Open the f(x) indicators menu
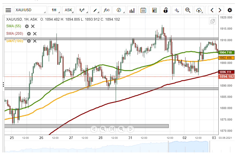 [107, 10]
